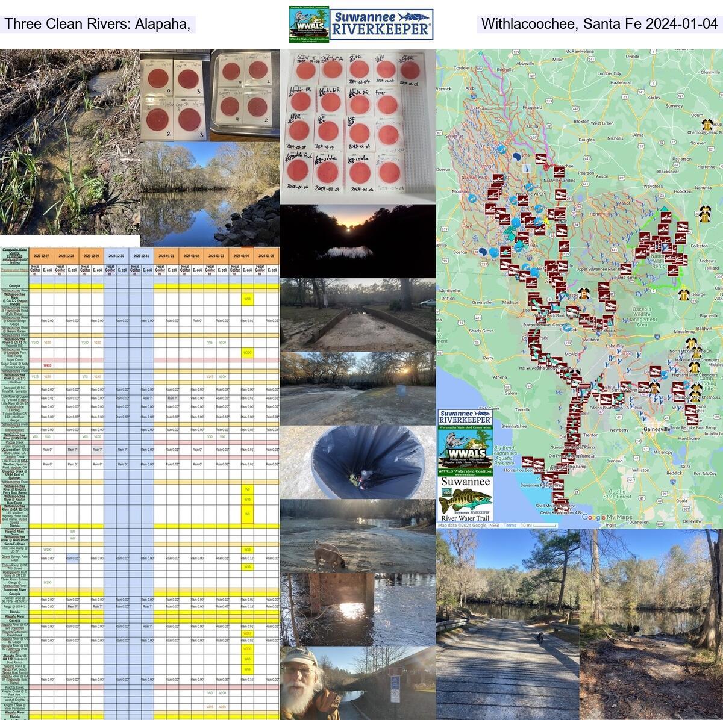Click the teal triangle marker near Okefenokee
The image size is (723, 720).
[664, 210]
